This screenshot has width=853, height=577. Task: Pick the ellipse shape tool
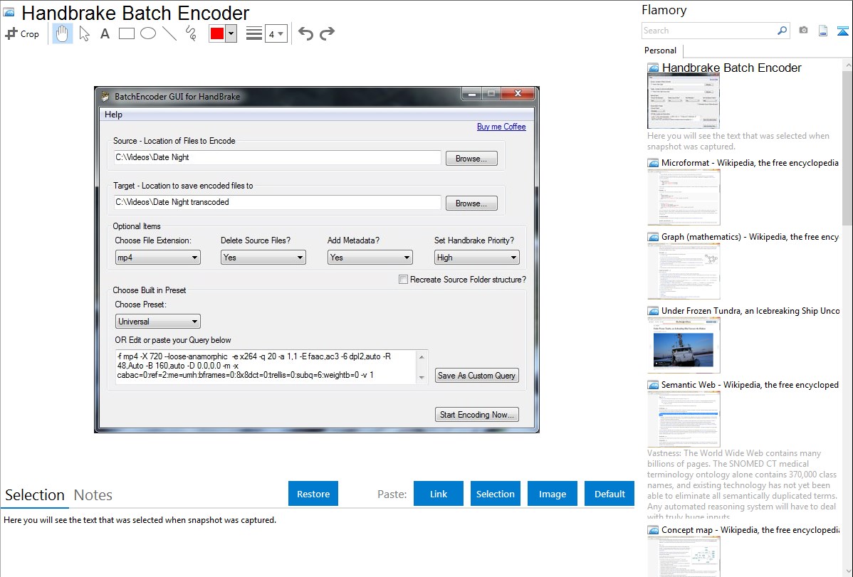point(148,33)
